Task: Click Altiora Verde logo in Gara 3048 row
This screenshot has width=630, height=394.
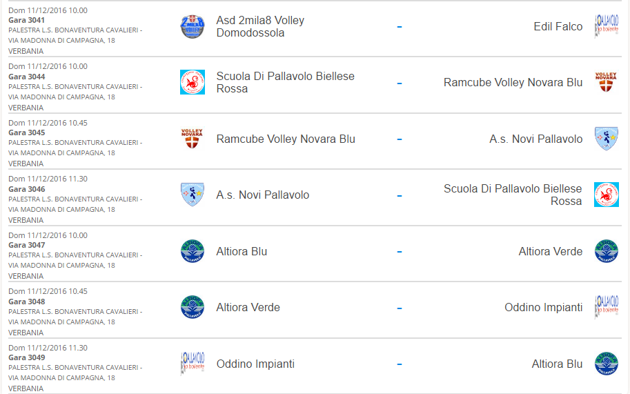Action: (x=193, y=307)
